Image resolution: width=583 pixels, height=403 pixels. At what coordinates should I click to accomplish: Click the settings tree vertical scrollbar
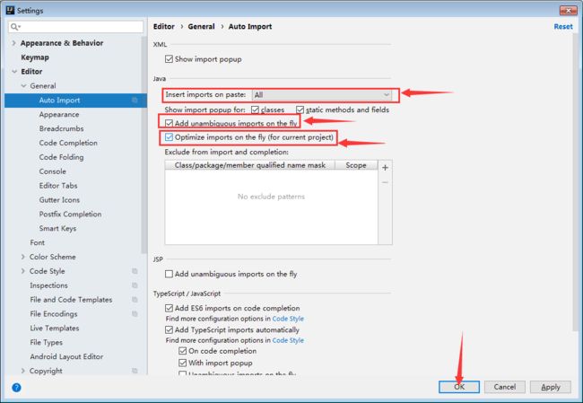144,145
